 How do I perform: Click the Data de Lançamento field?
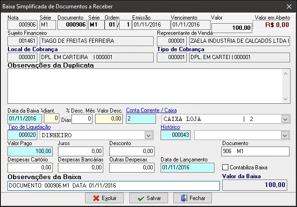pos(187,167)
